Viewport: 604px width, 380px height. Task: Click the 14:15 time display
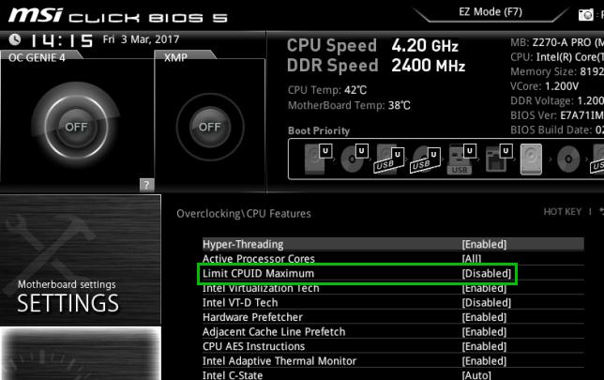point(62,40)
